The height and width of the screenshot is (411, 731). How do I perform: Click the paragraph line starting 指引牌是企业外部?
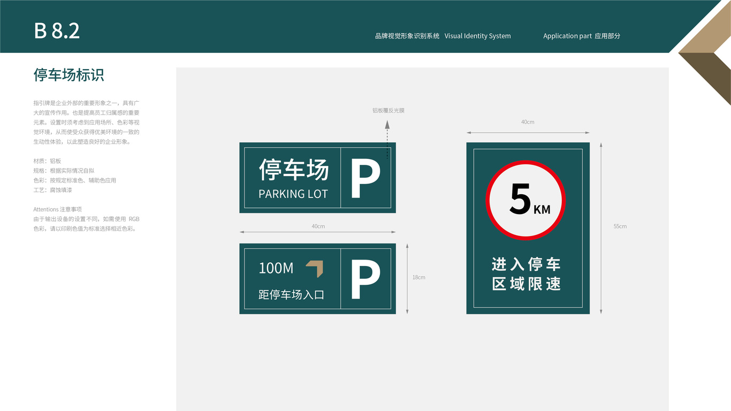point(86,103)
